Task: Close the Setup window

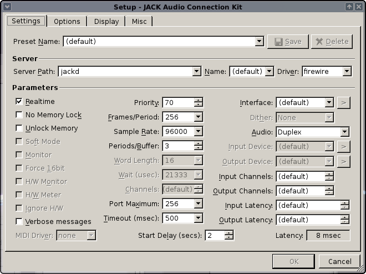Action: [x=359, y=7]
